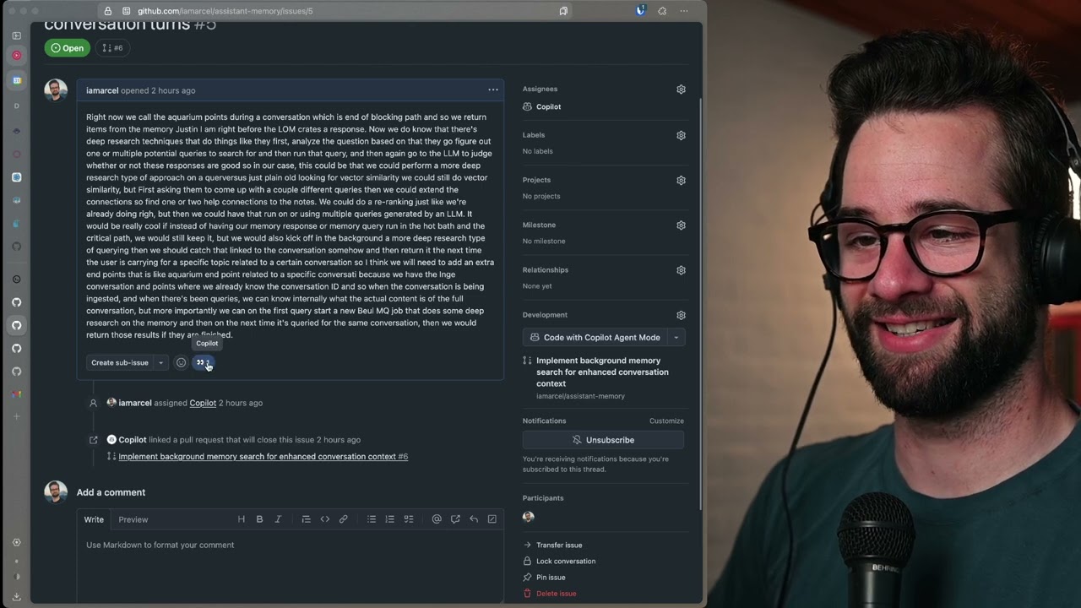Click the 'No labels' text
Image resolution: width=1081 pixels, height=608 pixels.
[x=537, y=151]
